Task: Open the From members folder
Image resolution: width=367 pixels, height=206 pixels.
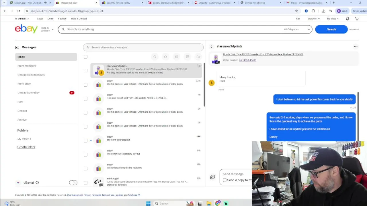Action: click(27, 66)
